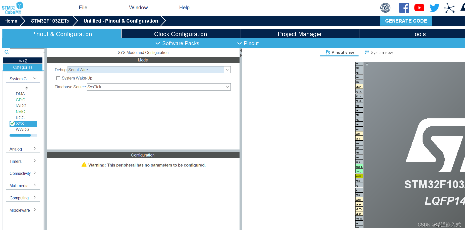Select GPIO in the System Core list

point(21,100)
